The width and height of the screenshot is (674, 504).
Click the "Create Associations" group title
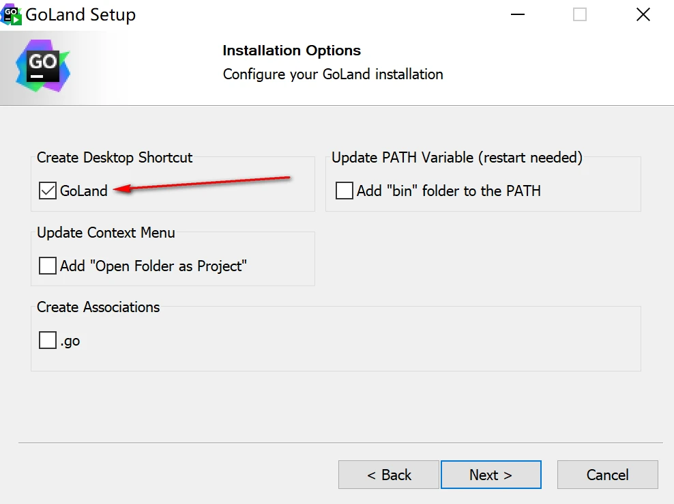tap(98, 307)
